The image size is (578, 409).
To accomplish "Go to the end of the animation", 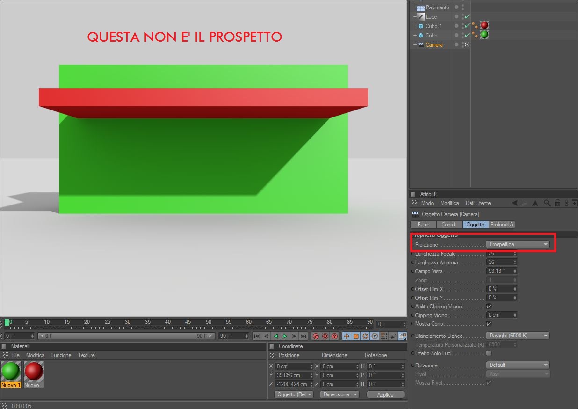I will click(x=303, y=336).
